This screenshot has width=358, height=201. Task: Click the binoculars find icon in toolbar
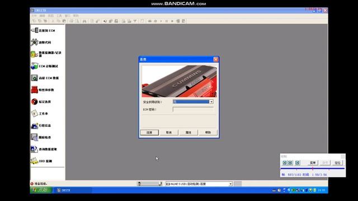(x=84, y=21)
